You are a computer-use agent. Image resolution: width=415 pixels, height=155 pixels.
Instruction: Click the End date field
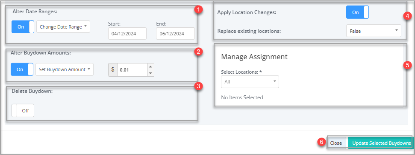175,34
